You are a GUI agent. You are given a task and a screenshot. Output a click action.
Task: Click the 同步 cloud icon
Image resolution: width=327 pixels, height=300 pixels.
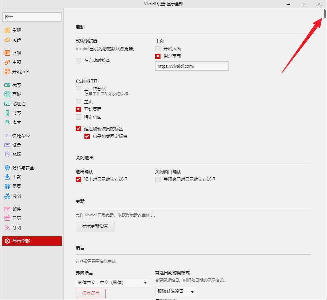click(x=7, y=40)
